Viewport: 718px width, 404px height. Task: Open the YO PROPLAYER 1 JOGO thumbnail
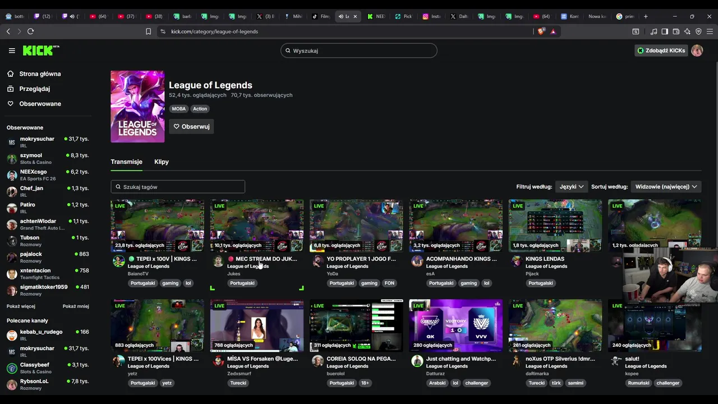[356, 226]
